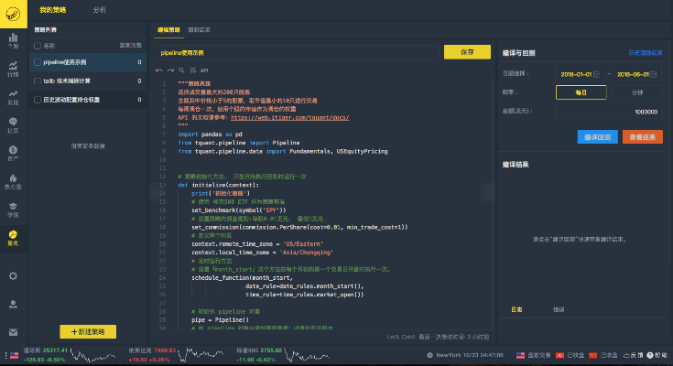Expand the US flag market selector

[13, 354]
